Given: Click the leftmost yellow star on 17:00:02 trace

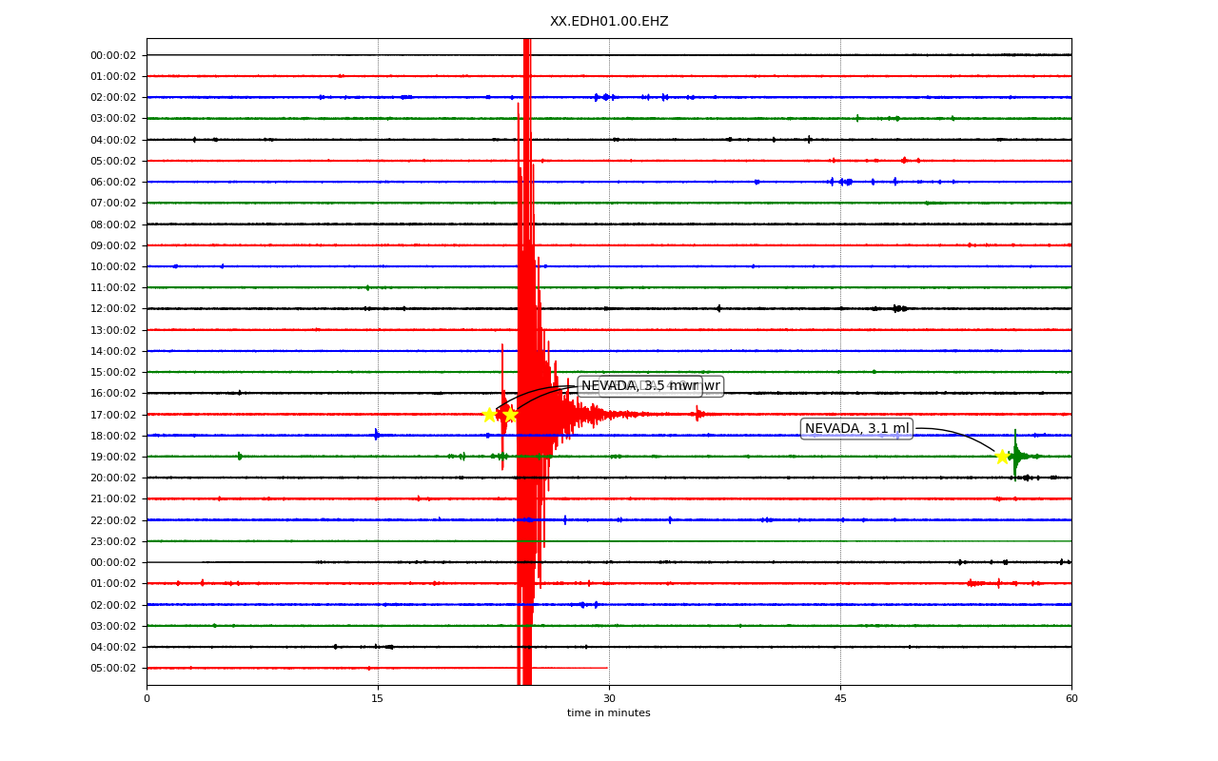Looking at the screenshot, I should tap(489, 414).
